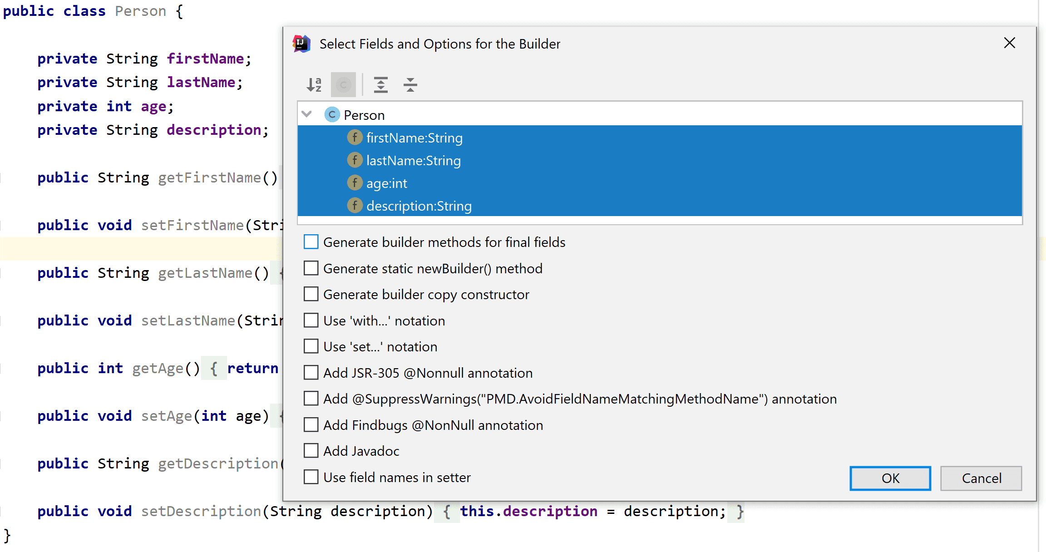This screenshot has width=1046, height=552.
Task: Click the setDescription method name in editor
Action: tap(201, 512)
